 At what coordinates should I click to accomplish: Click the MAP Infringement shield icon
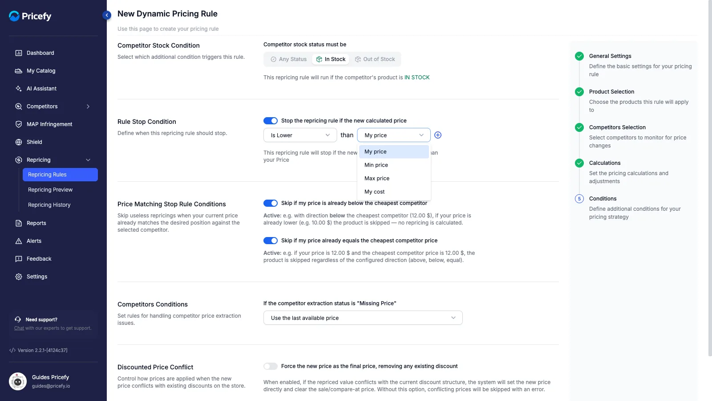click(x=19, y=124)
